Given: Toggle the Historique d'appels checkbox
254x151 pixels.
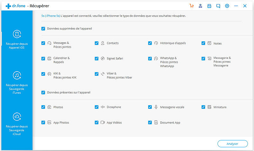Looking at the screenshot, I should tap(150, 43).
